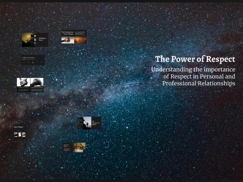Open The Transformative Power of Respect frame

tap(74, 37)
